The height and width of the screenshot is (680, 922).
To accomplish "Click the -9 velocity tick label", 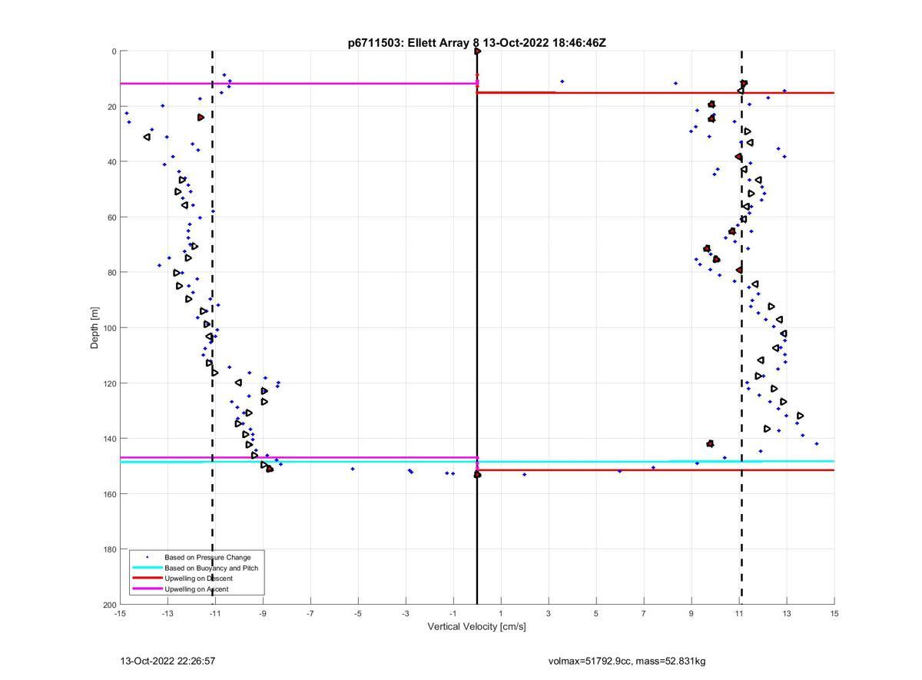I will pyautogui.click(x=263, y=614).
